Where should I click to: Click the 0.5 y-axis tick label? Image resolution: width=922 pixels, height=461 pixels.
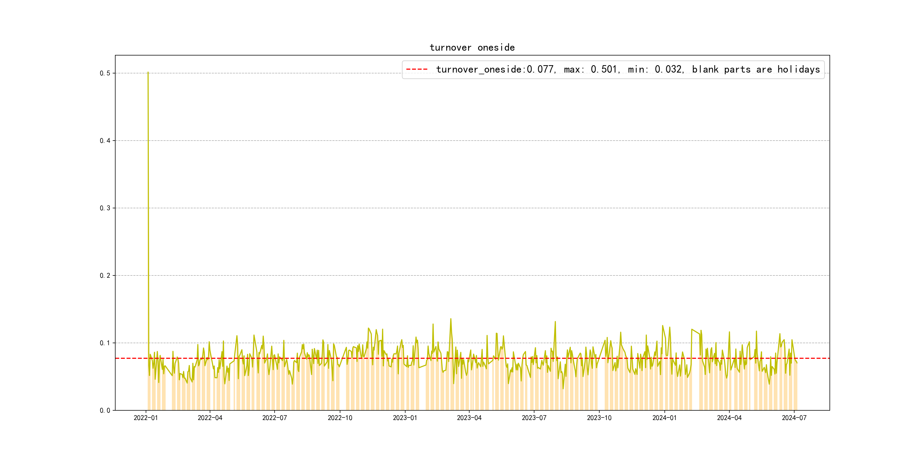point(105,73)
